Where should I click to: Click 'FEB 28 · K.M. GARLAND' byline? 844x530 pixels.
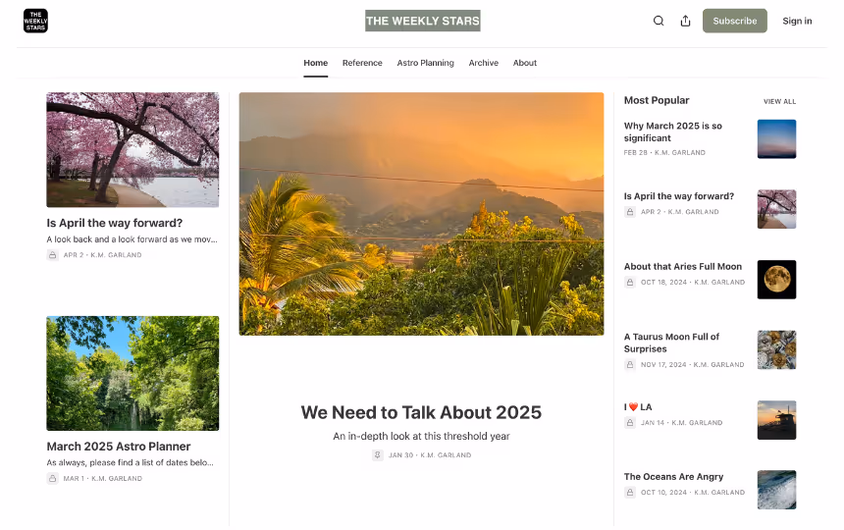664,153
